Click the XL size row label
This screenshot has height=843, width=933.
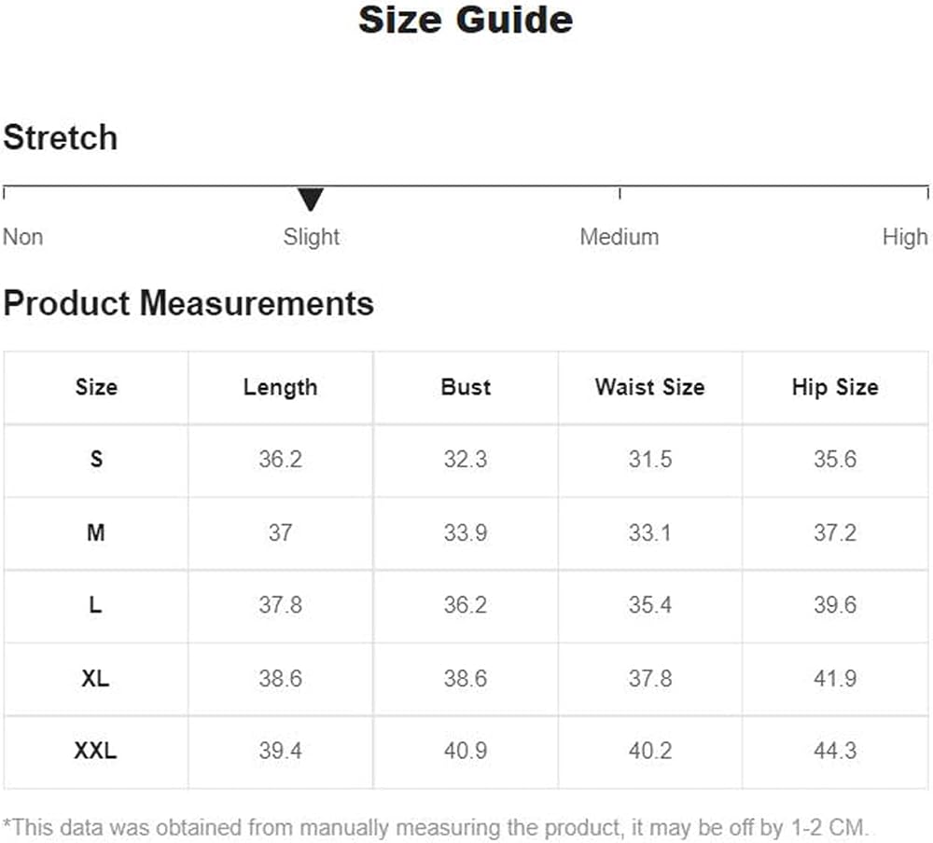tap(95, 678)
